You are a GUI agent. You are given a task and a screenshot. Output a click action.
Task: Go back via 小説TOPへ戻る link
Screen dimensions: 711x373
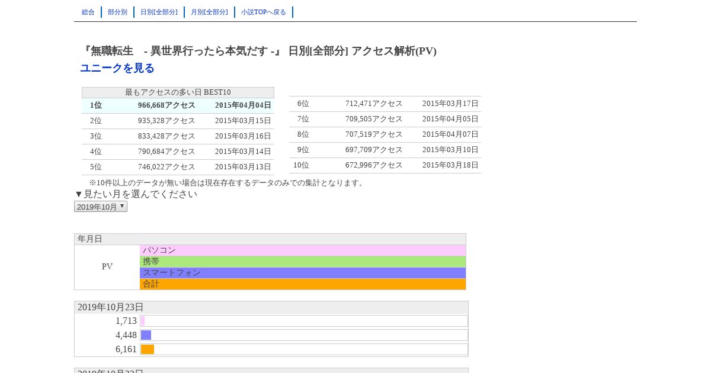click(x=264, y=12)
